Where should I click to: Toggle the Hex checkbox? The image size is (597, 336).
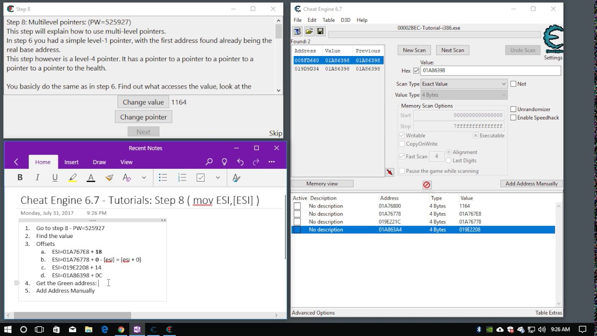416,71
